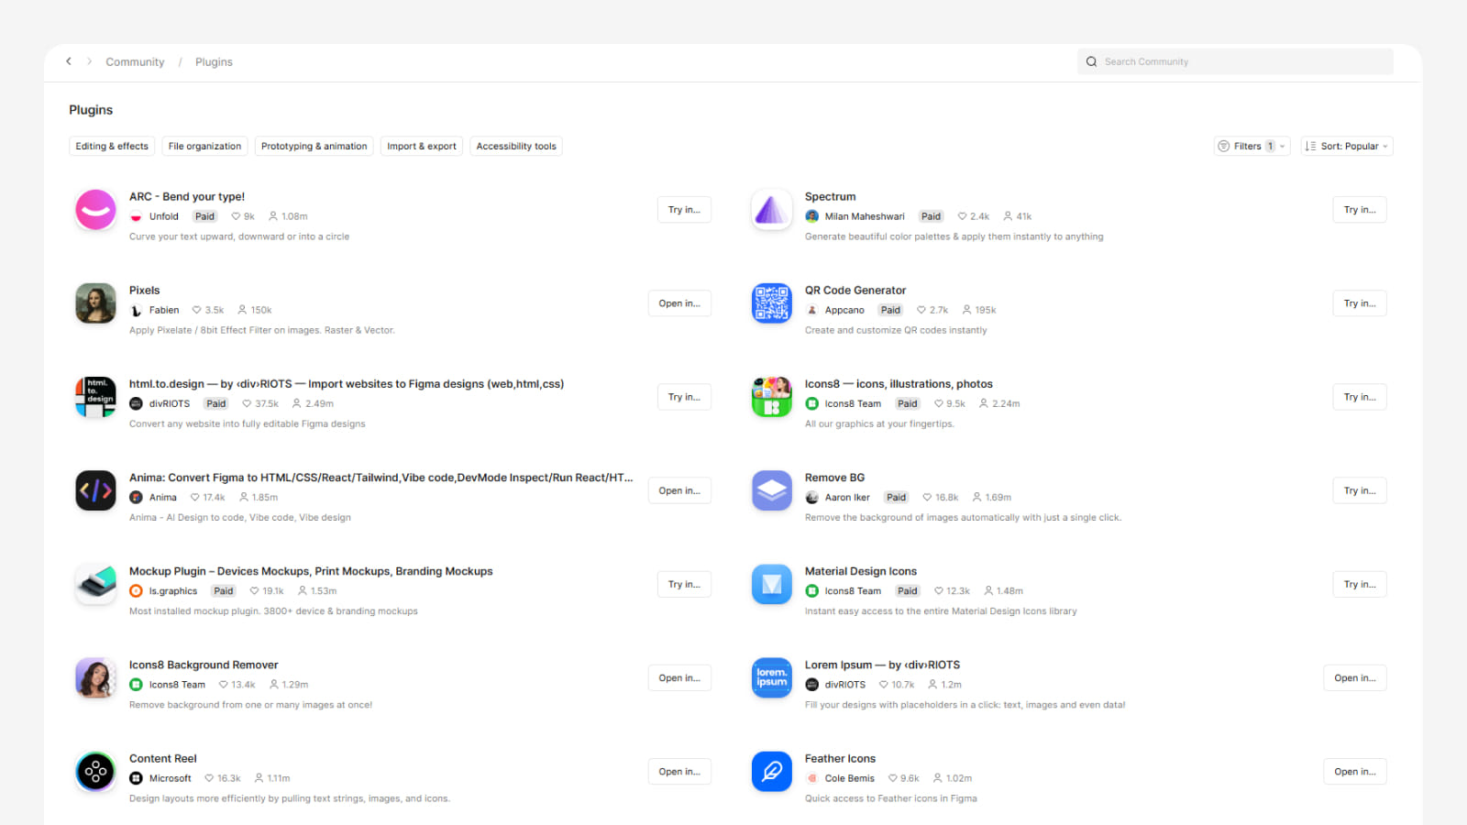Image resolution: width=1467 pixels, height=825 pixels.
Task: Select the Feather Icons plugin icon
Action: point(771,772)
